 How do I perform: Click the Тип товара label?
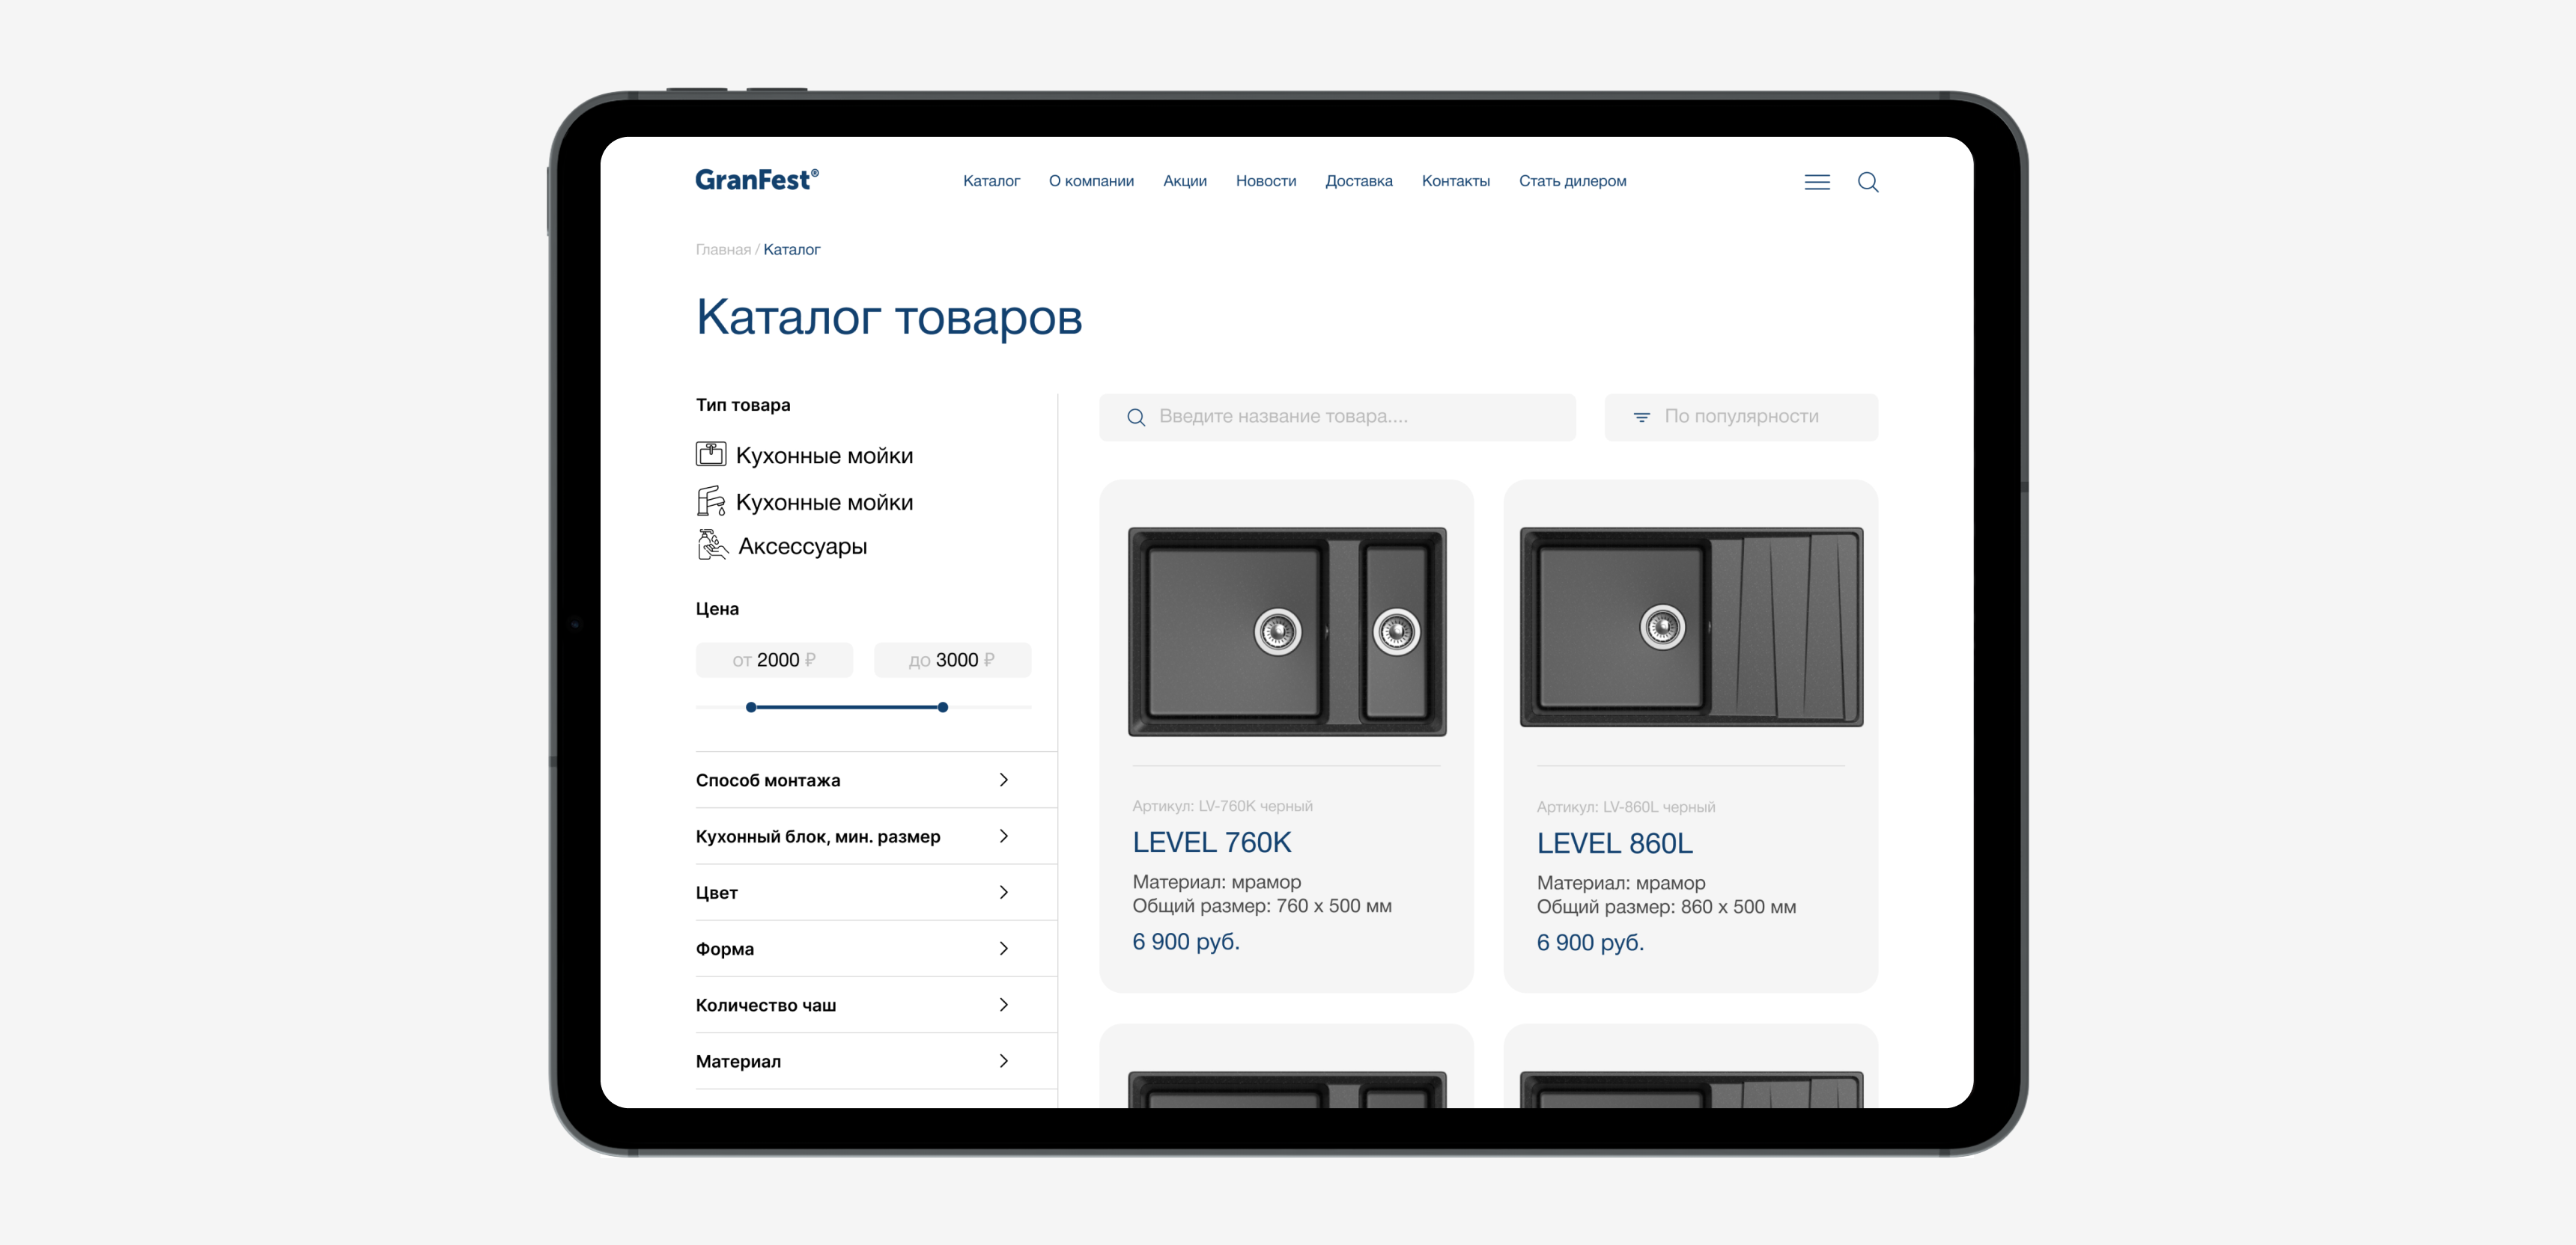click(x=743, y=405)
